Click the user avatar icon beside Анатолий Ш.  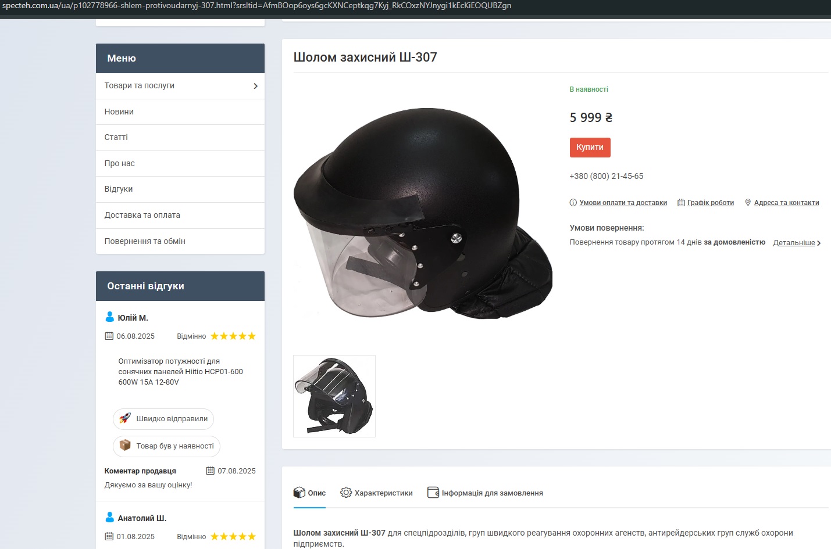tap(109, 517)
